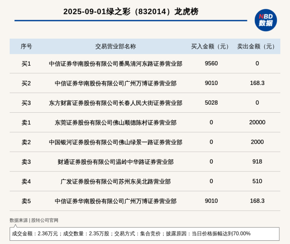
Task: Click sell amount 918 in 卖3 row
Action: pos(257,161)
